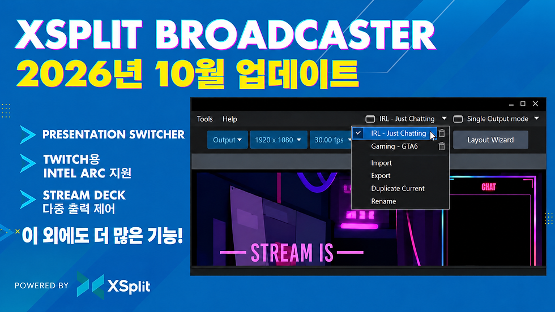The height and width of the screenshot is (312, 555).
Task: Minimize the XSplit Broadcaster window
Action: click(511, 104)
